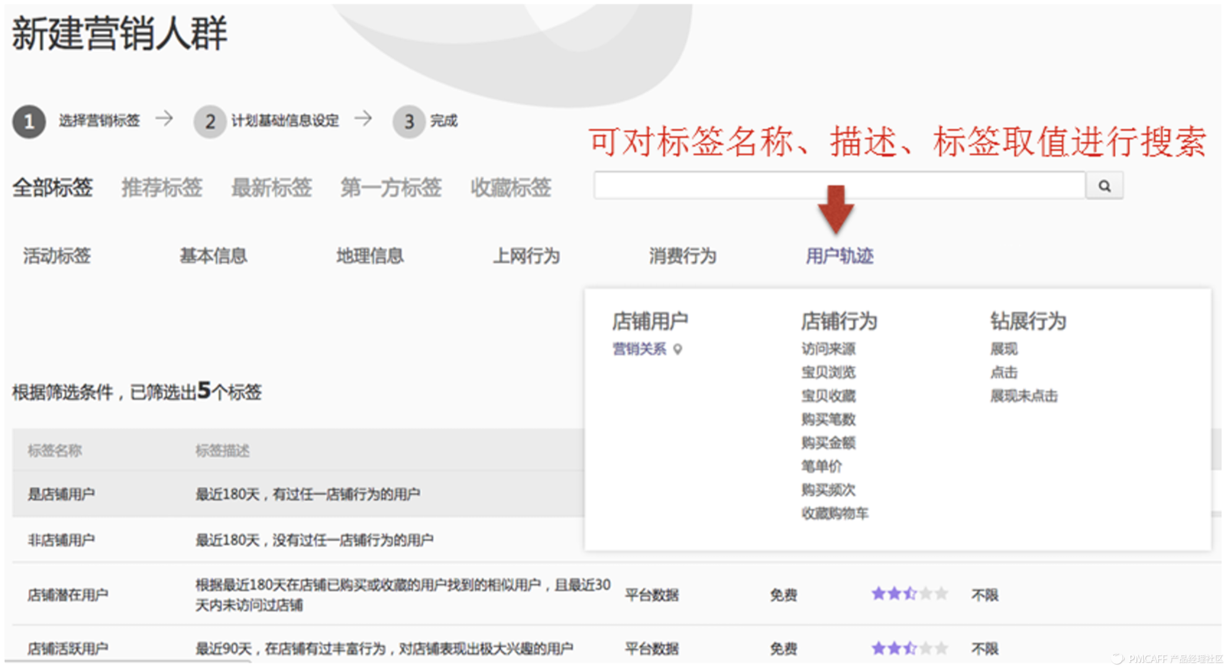The width and height of the screenshot is (1230, 671).
Task: Select the 营销关系 link under 店铺用户
Action: (639, 348)
